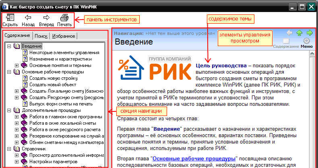Click the book icon for Работа в главном окне программы
The height and width of the screenshot is (168, 318).
point(24,117)
